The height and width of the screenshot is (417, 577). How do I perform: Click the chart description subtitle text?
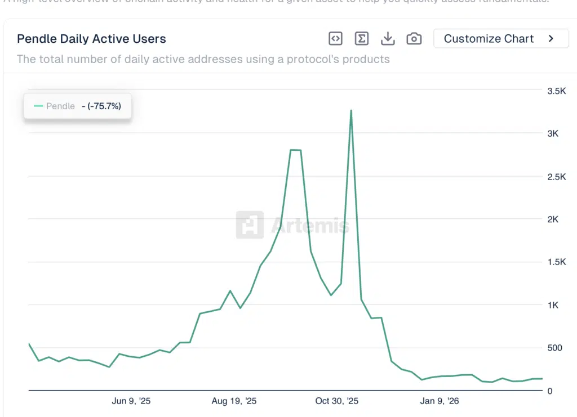pyautogui.click(x=203, y=59)
